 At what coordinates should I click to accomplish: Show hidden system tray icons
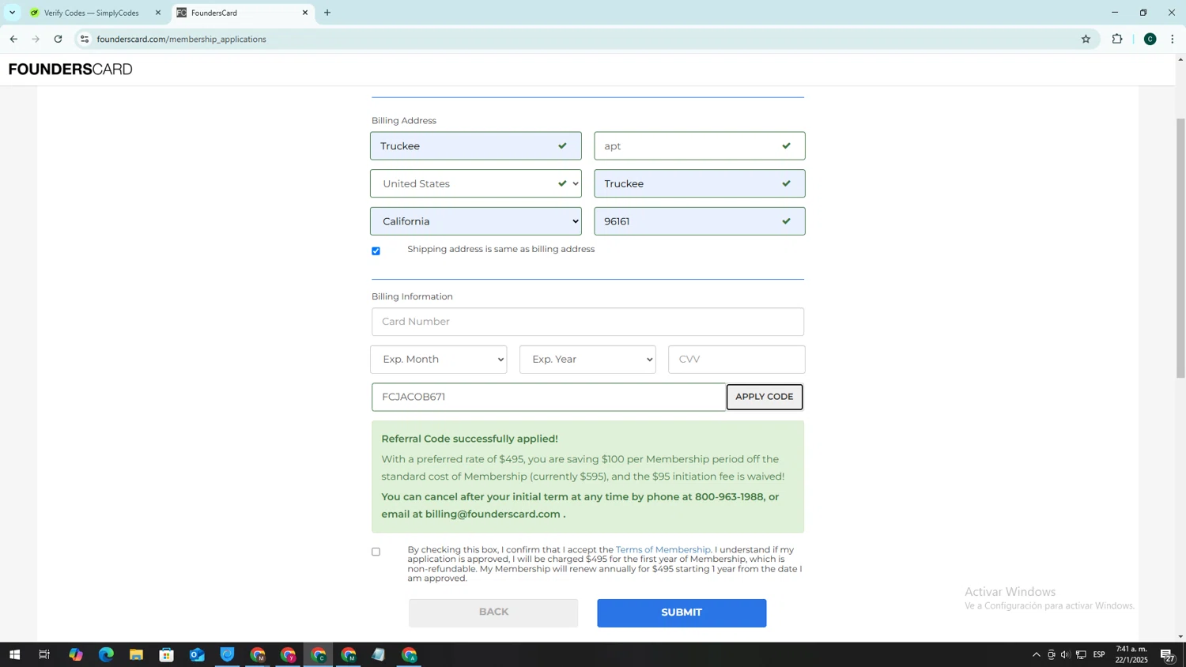[x=1037, y=654]
